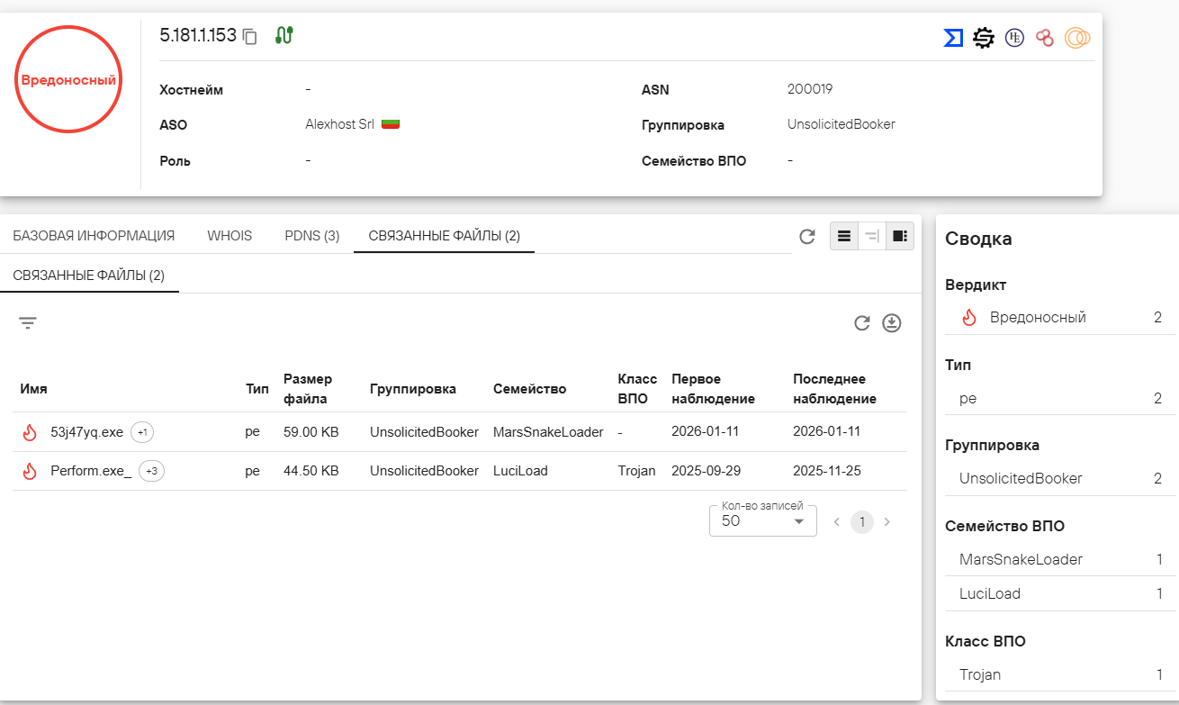Viewport: 1179px width, 705px height.
Task: Click the green graph route icon
Action: click(284, 36)
